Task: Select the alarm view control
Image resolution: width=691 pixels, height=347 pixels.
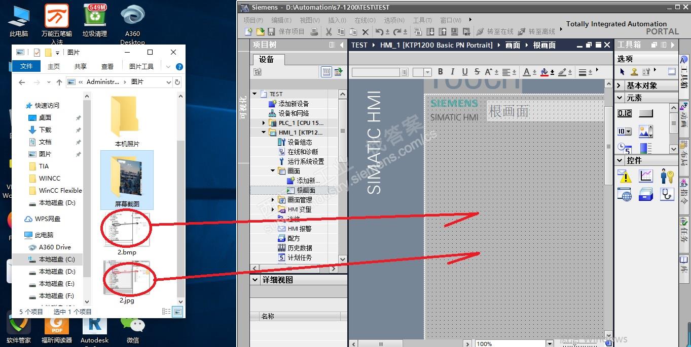Action: click(x=625, y=176)
